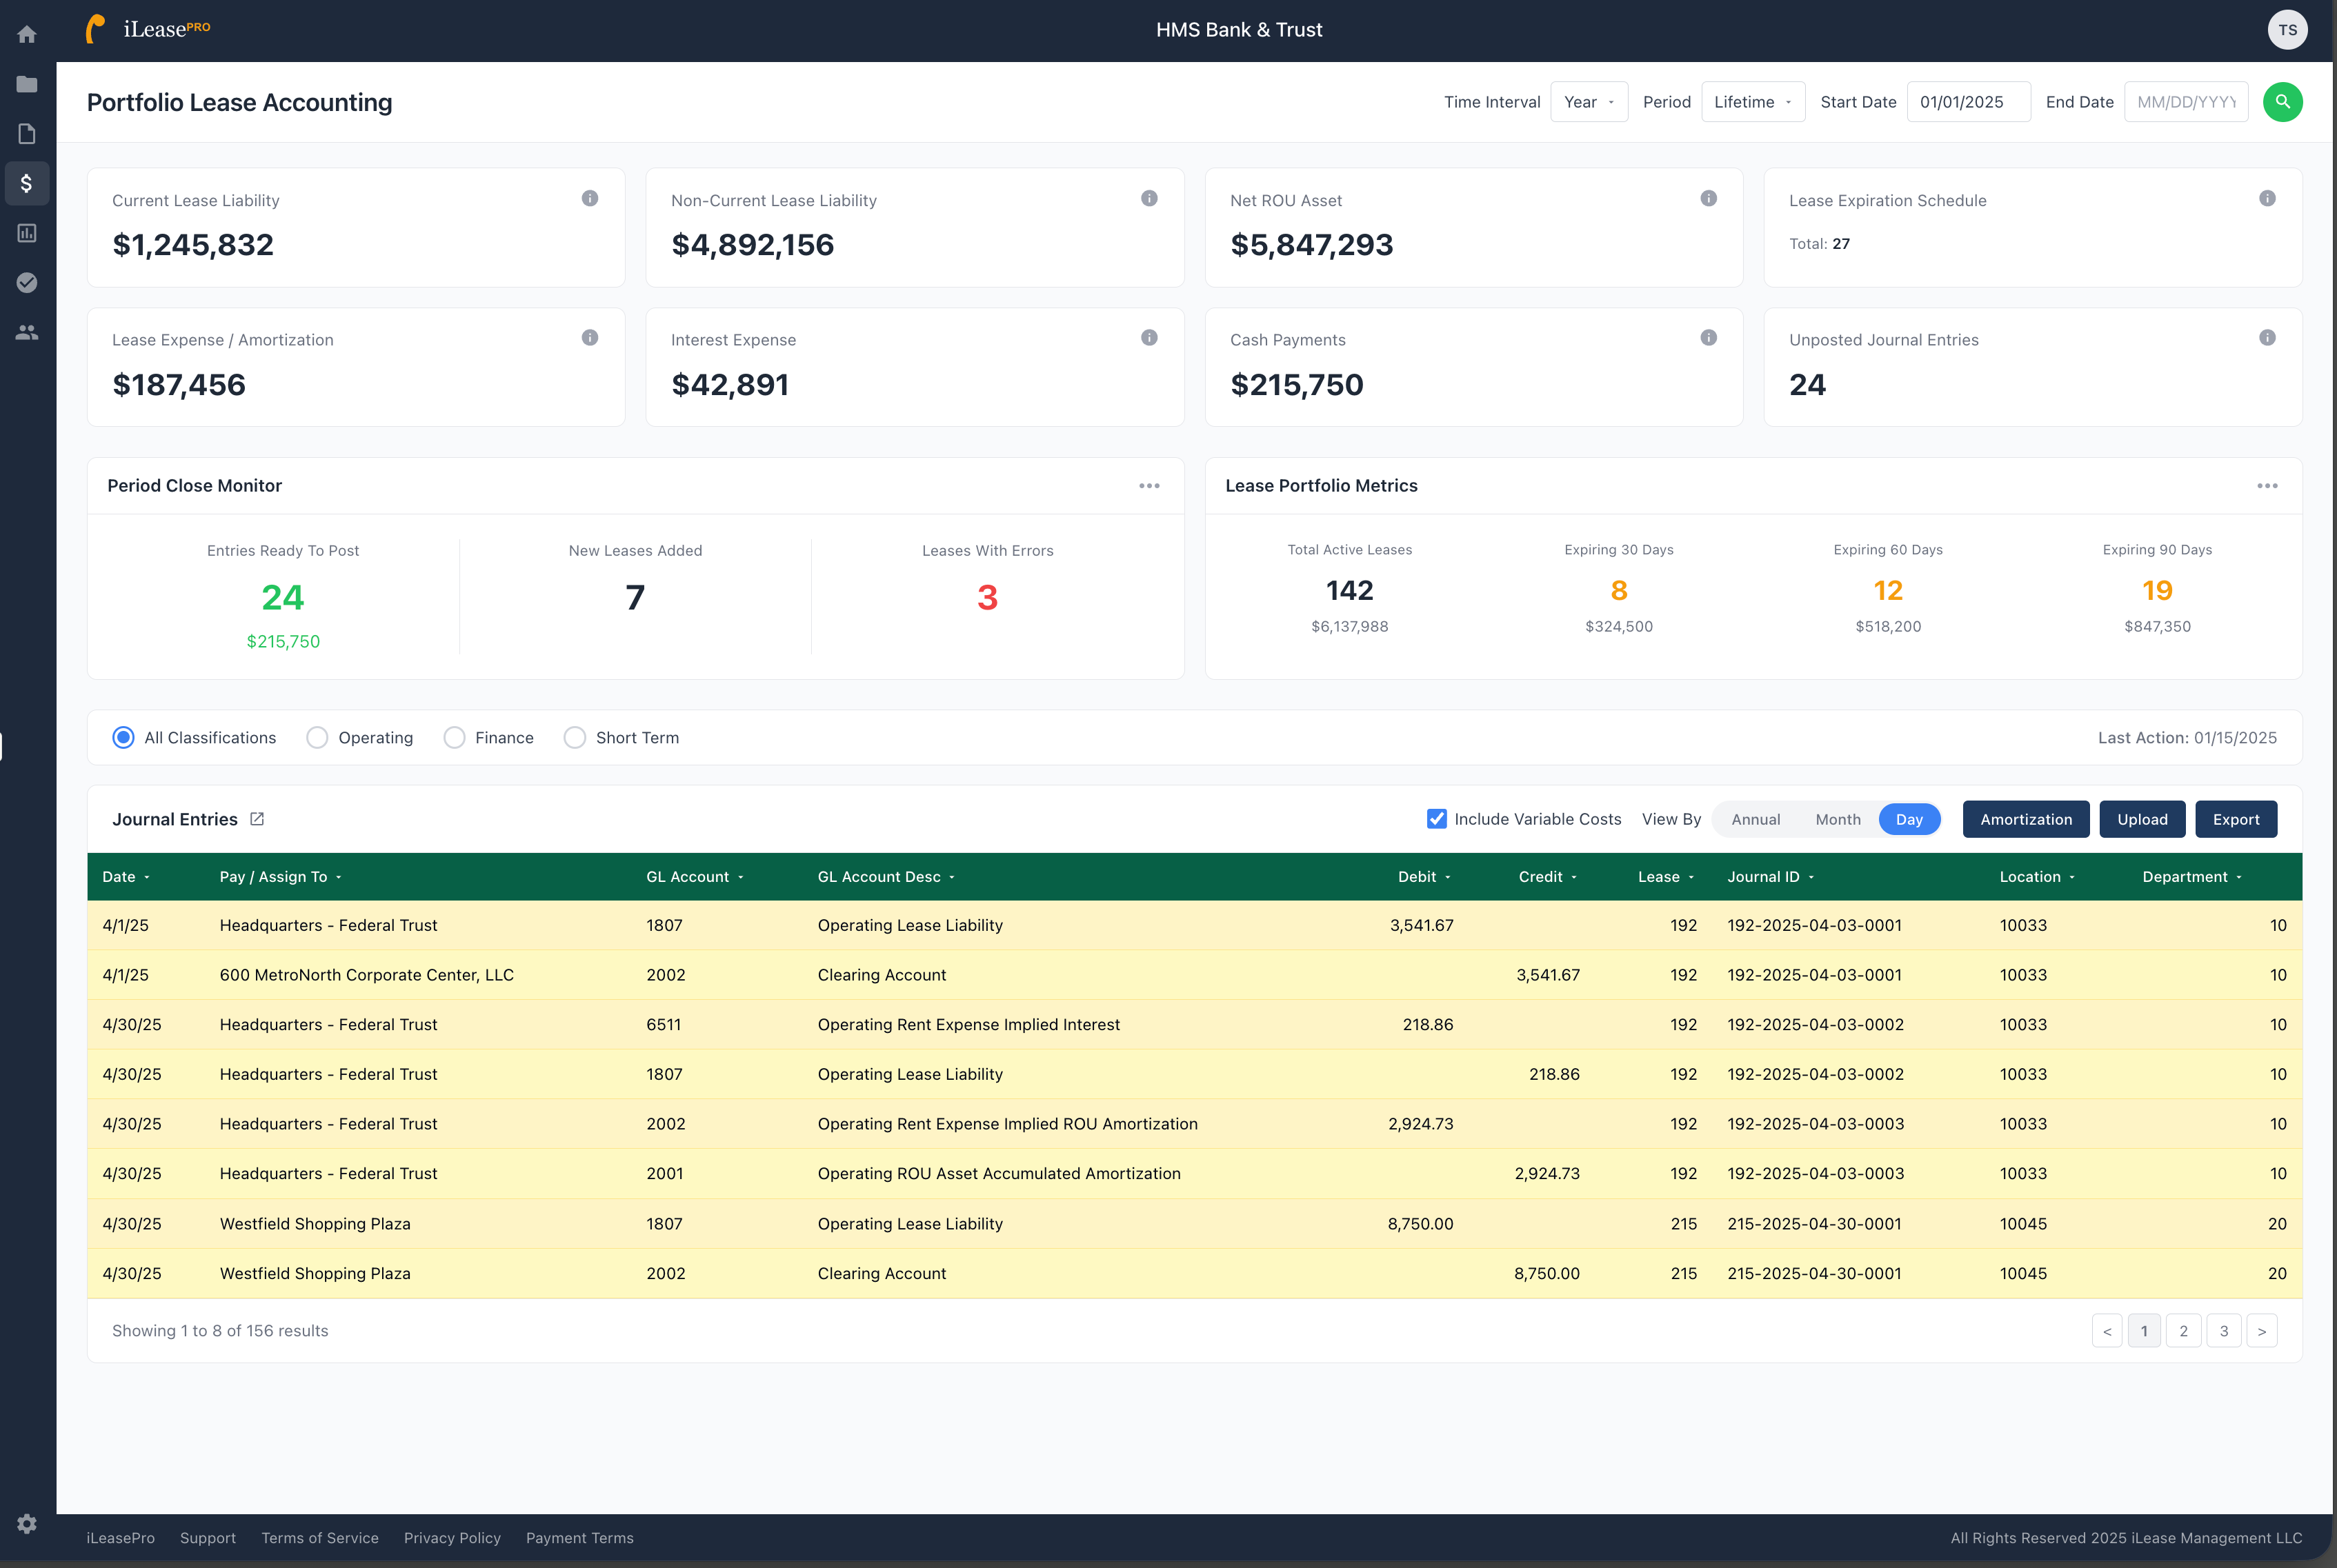Enable the Operating classification filter
Image resolution: width=2337 pixels, height=1568 pixels.
pos(317,737)
